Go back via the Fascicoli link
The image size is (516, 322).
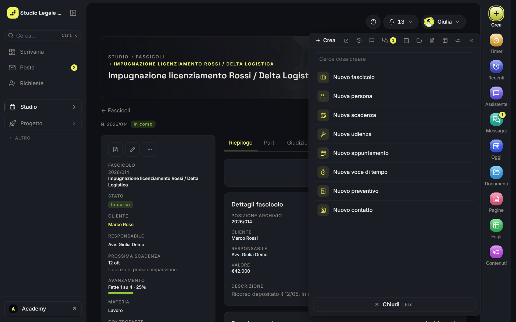click(x=116, y=111)
